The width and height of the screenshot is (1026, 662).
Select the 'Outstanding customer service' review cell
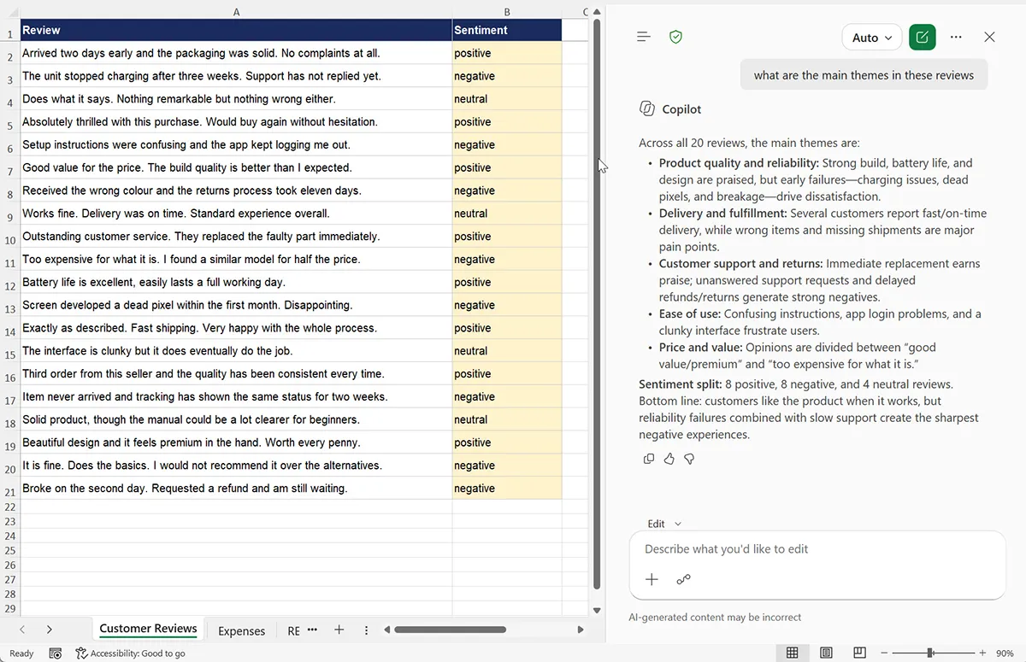pos(236,237)
